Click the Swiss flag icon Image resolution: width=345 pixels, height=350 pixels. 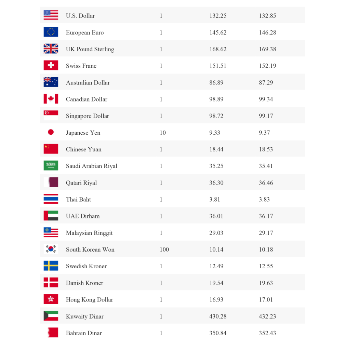(x=51, y=66)
